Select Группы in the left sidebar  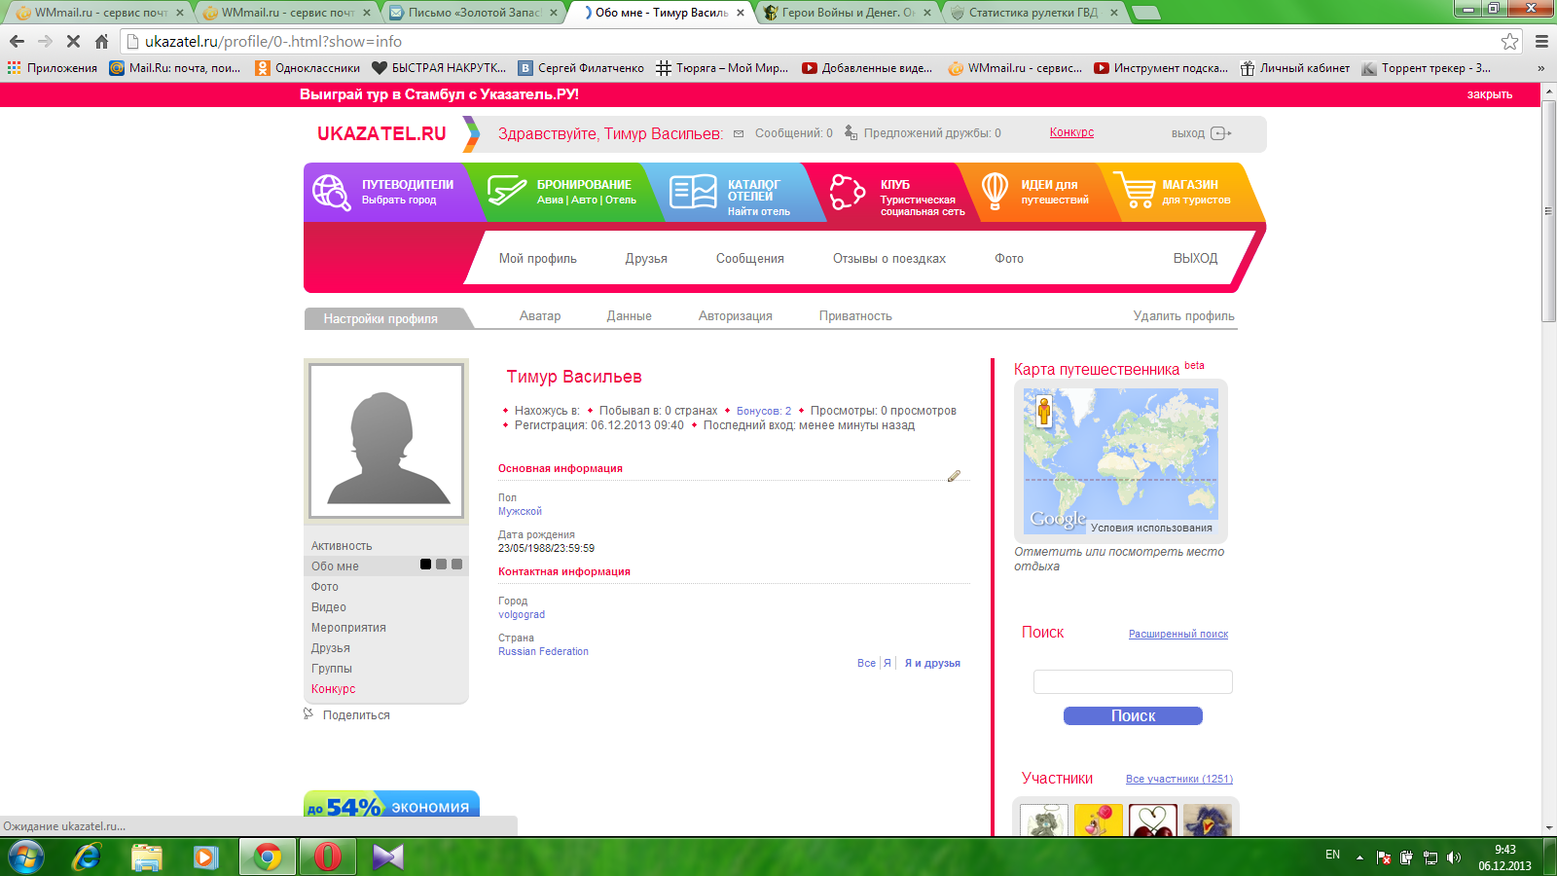click(332, 669)
